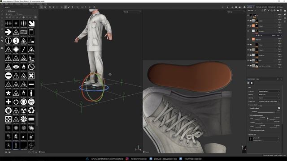
Task: Add a fill layer with bucket icon
Action: 271,11
